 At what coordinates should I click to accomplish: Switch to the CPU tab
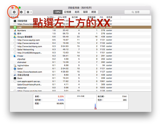[x=58, y=12]
